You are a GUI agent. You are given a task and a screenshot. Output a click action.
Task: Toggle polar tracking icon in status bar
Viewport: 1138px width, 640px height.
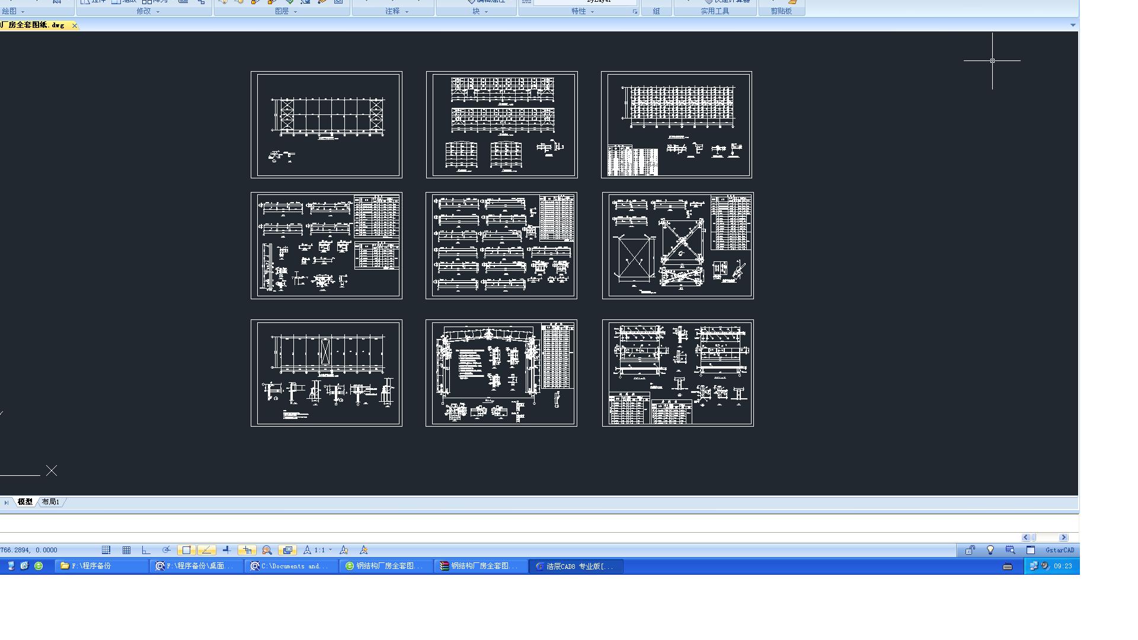pos(167,550)
